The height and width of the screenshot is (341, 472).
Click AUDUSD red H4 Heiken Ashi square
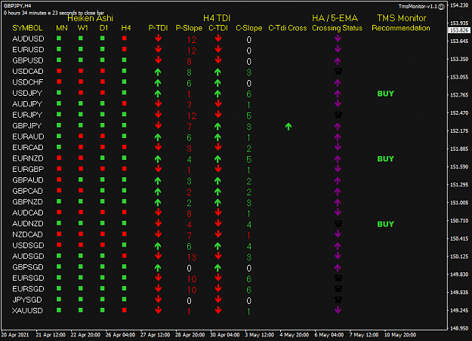(125, 38)
